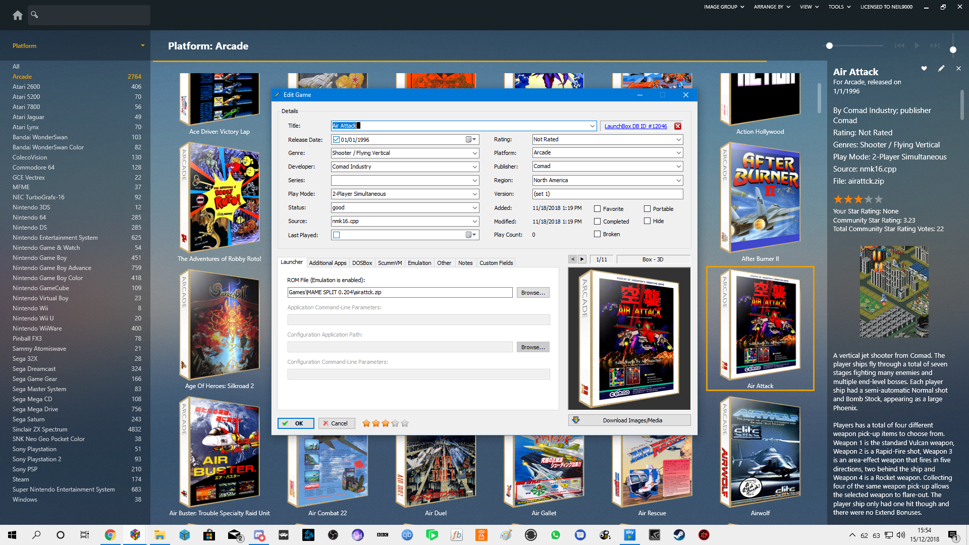Open Steam from the taskbar

679,535
